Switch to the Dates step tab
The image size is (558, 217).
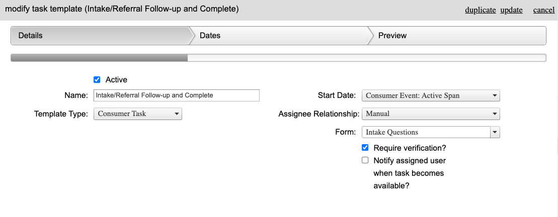click(277, 36)
